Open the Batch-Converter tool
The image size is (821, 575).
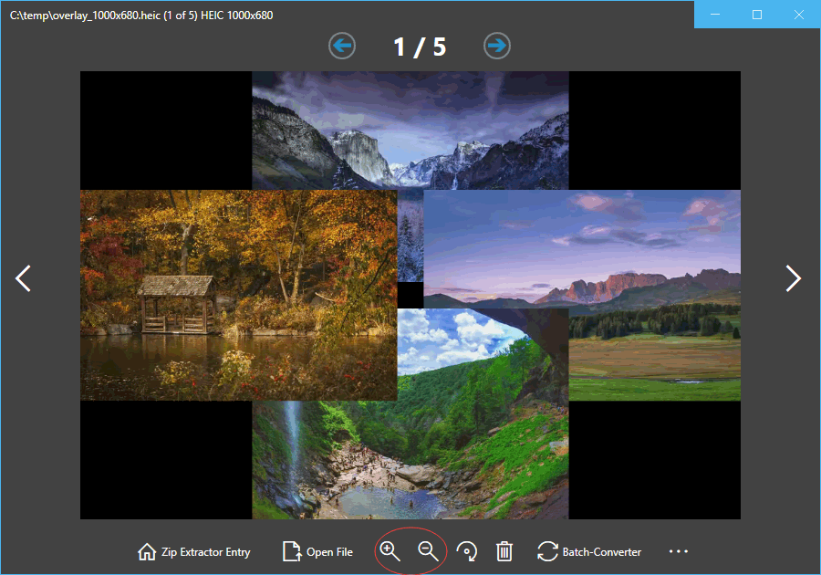[589, 552]
